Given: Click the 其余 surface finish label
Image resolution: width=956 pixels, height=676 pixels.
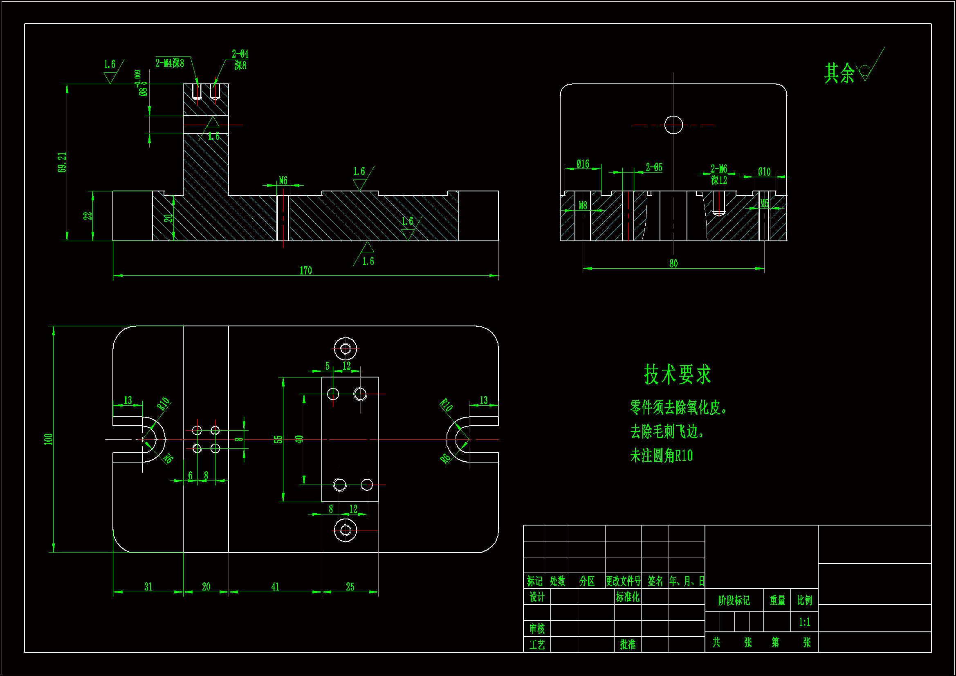Looking at the screenshot, I should point(839,73).
